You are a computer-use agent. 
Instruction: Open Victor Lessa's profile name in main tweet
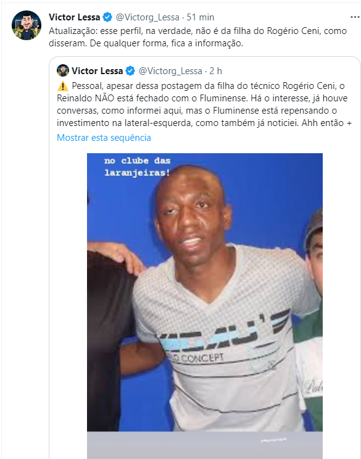pyautogui.click(x=74, y=17)
